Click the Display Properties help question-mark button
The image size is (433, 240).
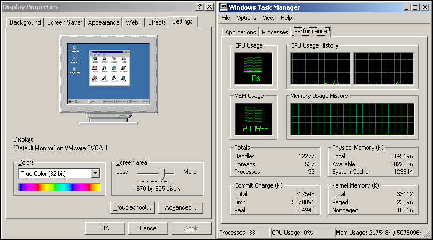click(200, 7)
